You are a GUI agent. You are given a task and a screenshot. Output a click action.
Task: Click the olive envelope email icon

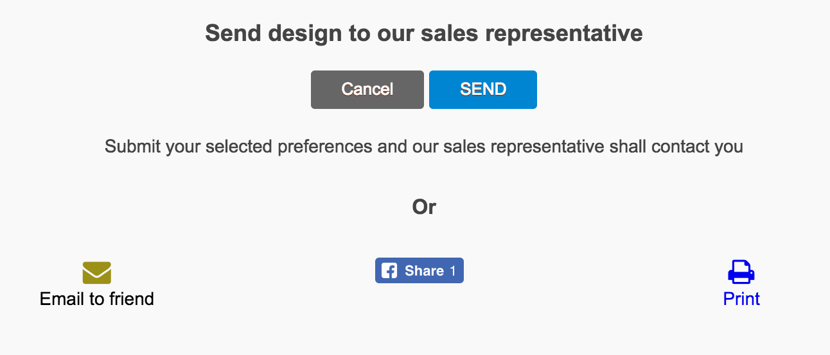pos(97,273)
